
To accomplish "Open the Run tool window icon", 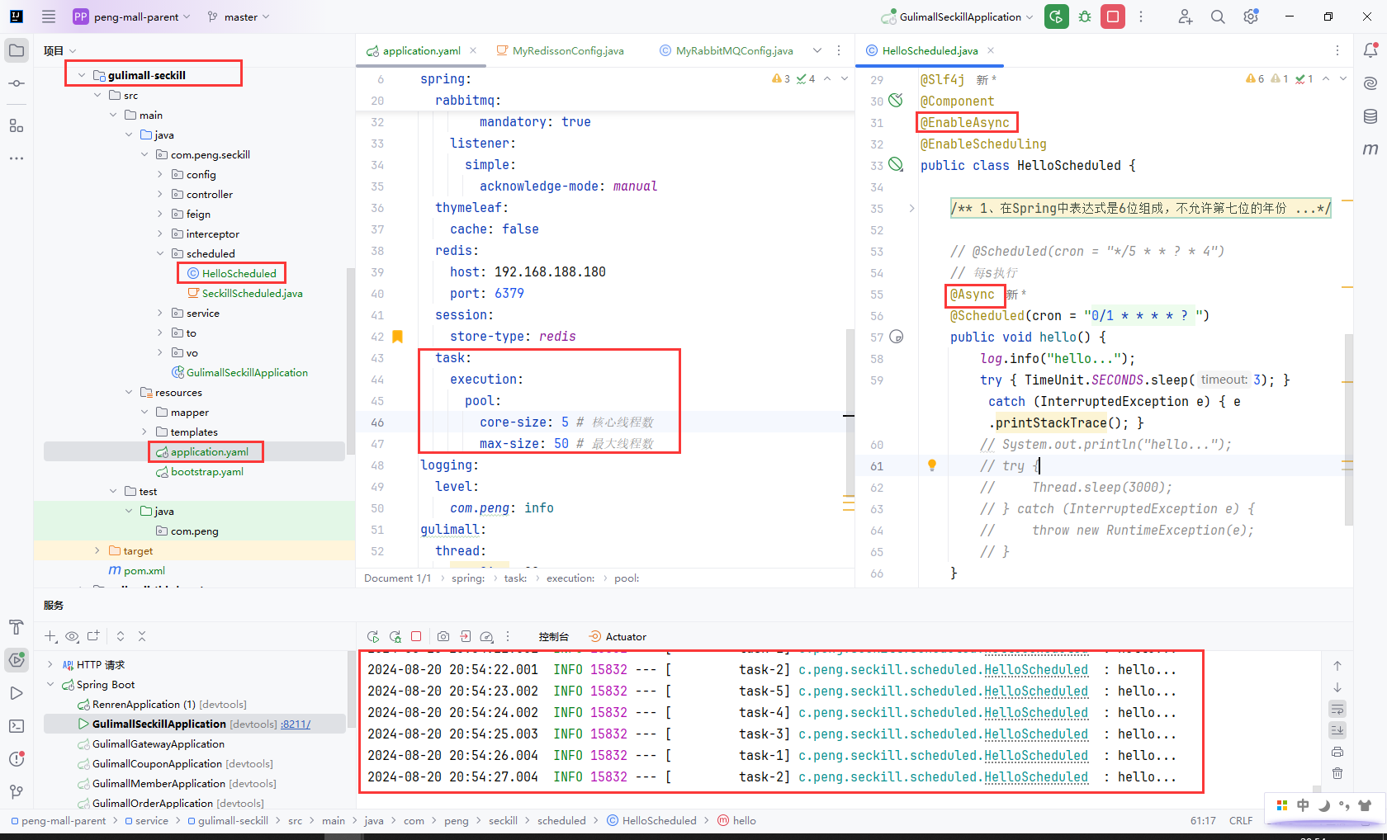I will click(x=17, y=693).
